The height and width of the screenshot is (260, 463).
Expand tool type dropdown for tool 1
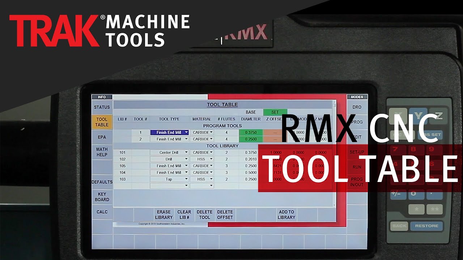[x=186, y=133]
